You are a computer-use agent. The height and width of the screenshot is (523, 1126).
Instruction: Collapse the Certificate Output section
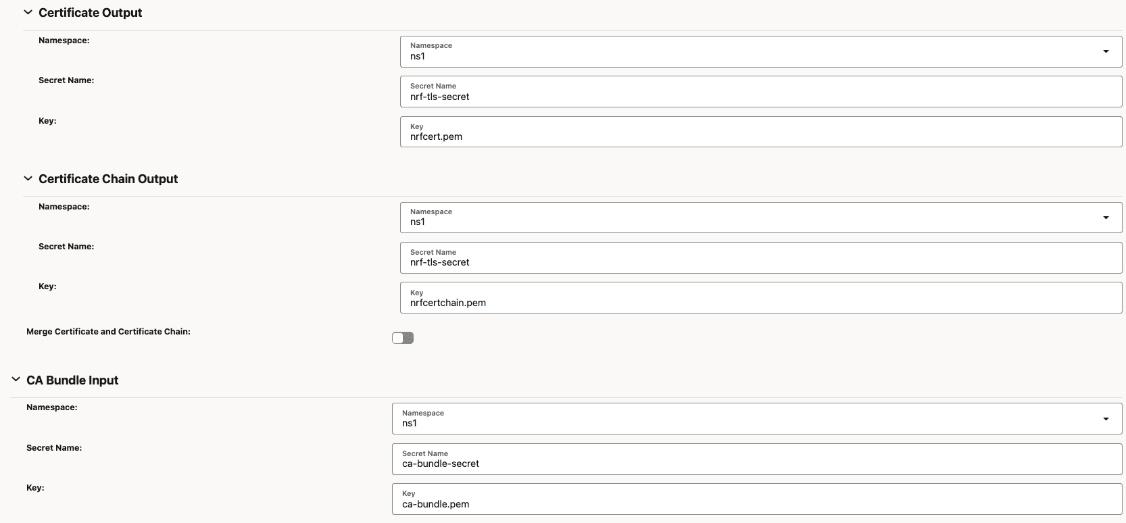(28, 12)
